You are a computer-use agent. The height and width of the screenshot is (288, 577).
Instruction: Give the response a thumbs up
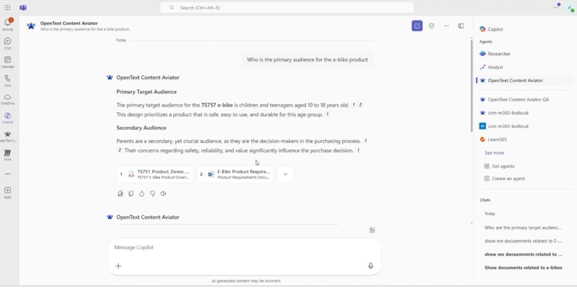[x=141, y=193]
